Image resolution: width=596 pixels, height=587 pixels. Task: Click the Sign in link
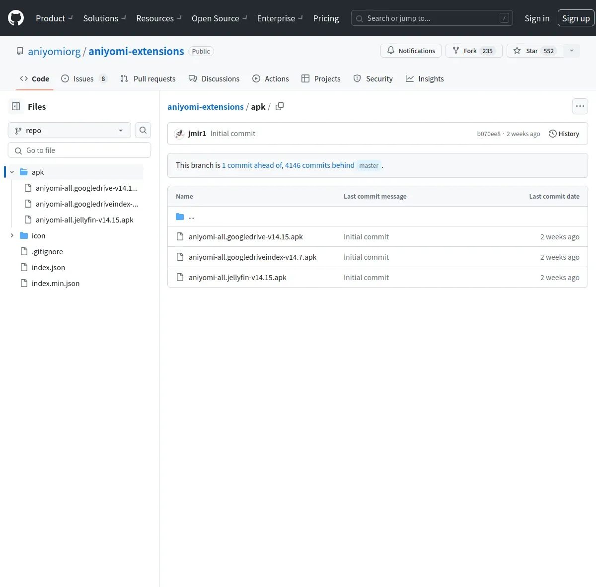click(x=537, y=18)
